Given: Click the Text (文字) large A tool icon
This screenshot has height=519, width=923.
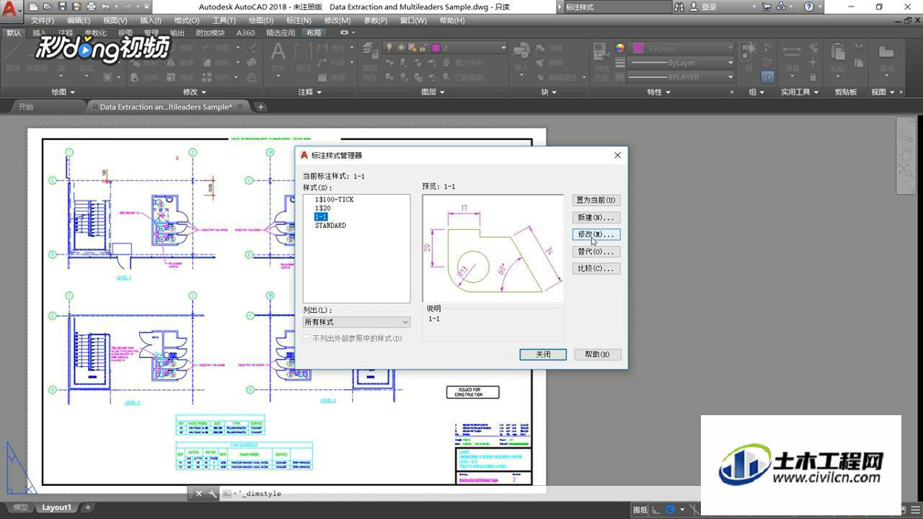Looking at the screenshot, I should (278, 52).
